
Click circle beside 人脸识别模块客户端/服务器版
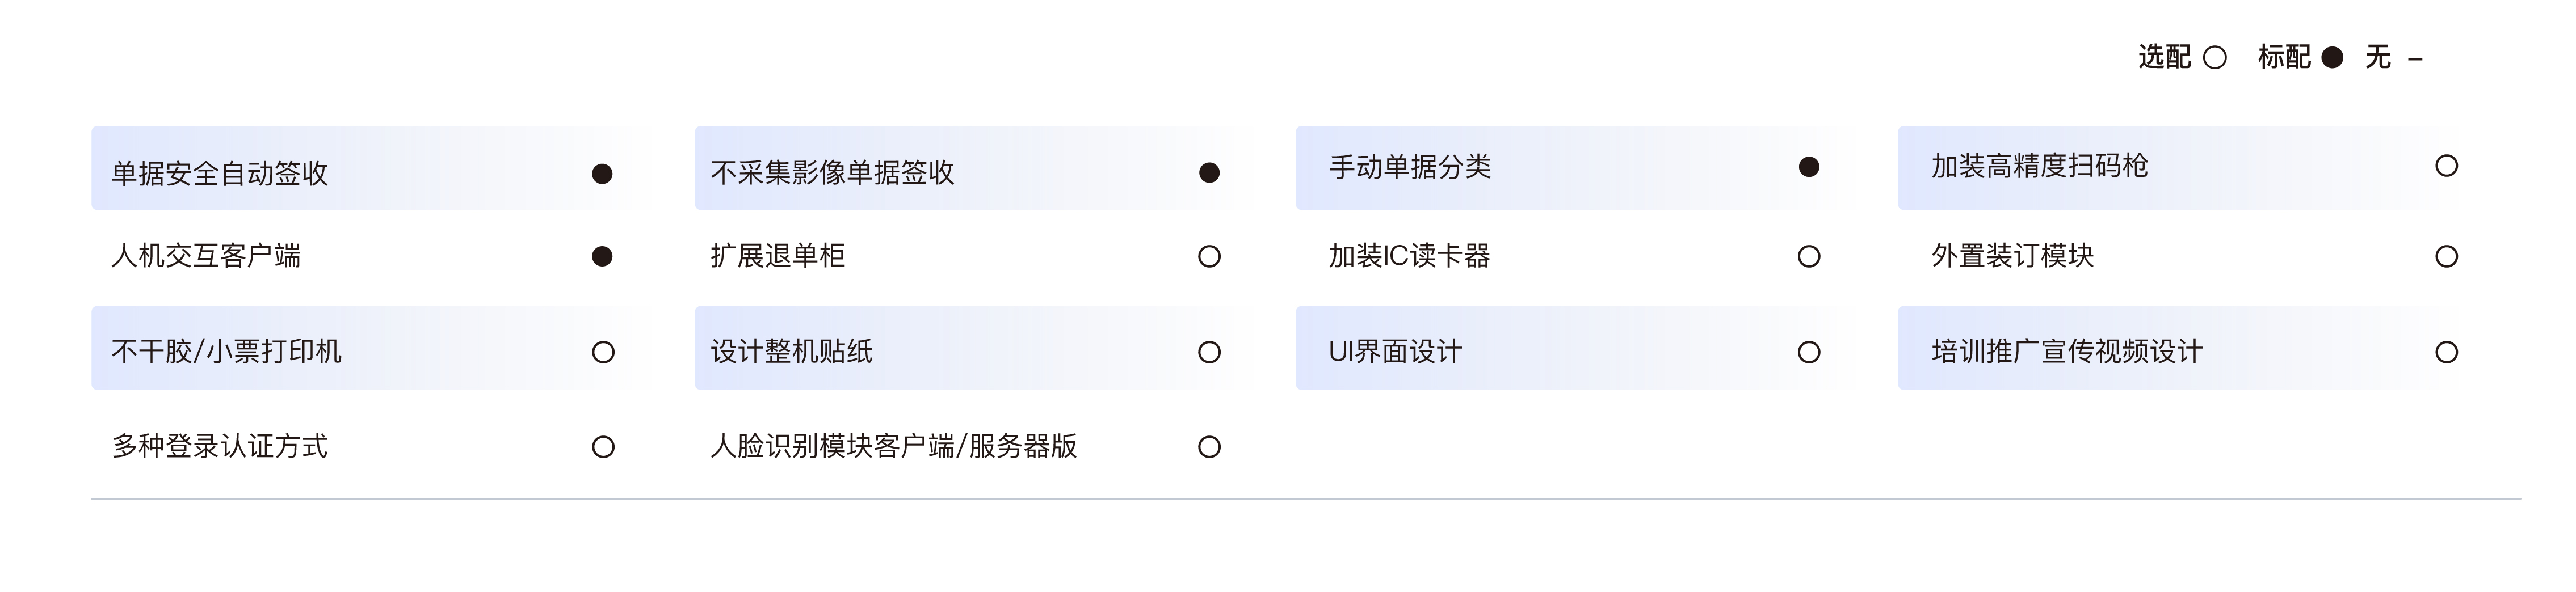pos(1209,447)
